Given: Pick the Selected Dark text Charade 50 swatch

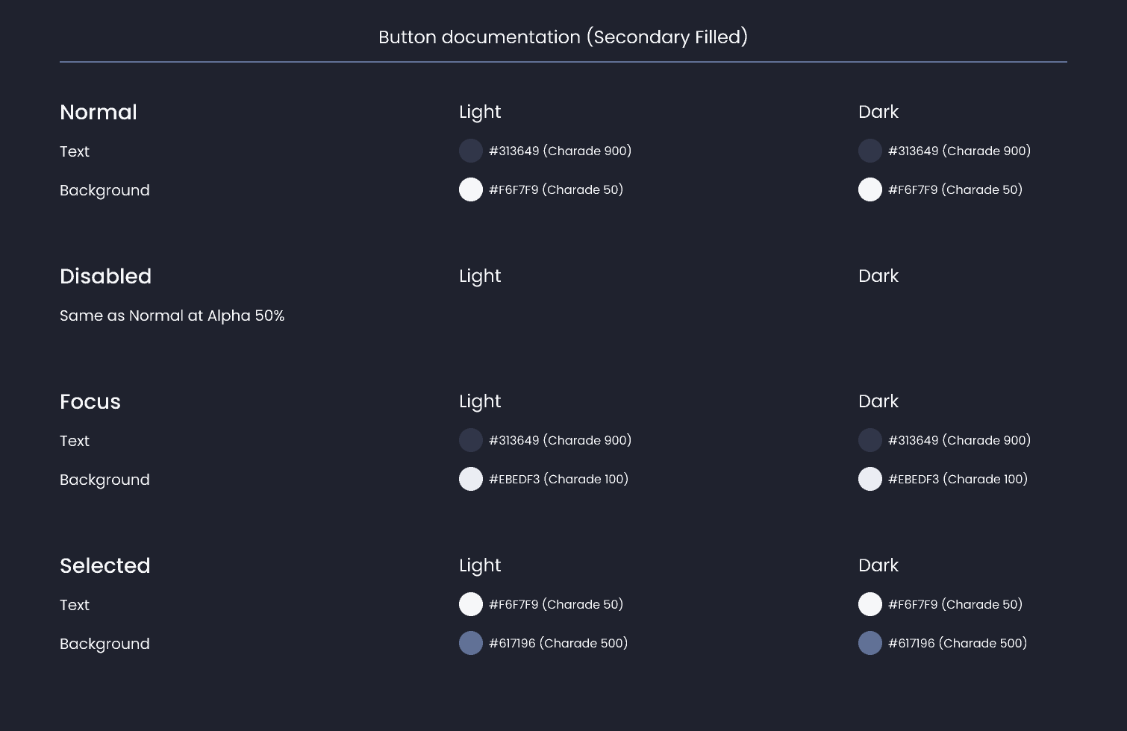Looking at the screenshot, I should tap(870, 604).
